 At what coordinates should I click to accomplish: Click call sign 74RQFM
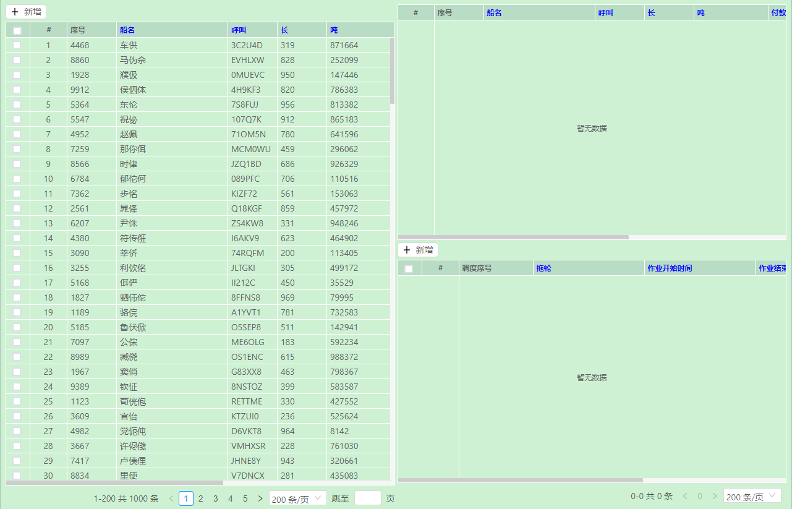(x=248, y=253)
